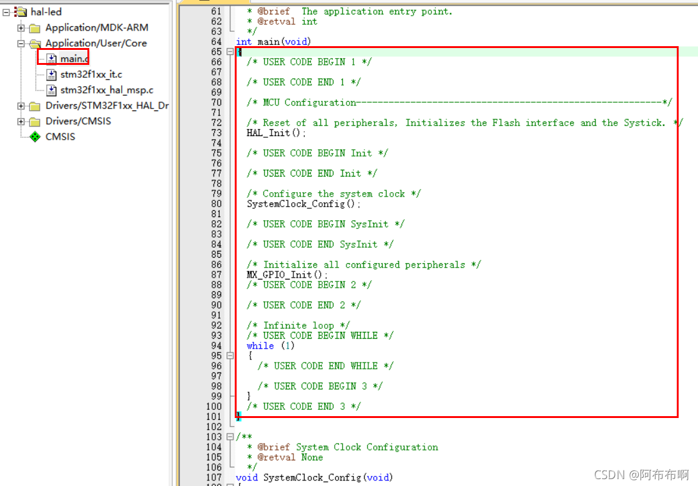Select the hal-led project icon
The width and height of the screenshot is (698, 486).
[21, 12]
